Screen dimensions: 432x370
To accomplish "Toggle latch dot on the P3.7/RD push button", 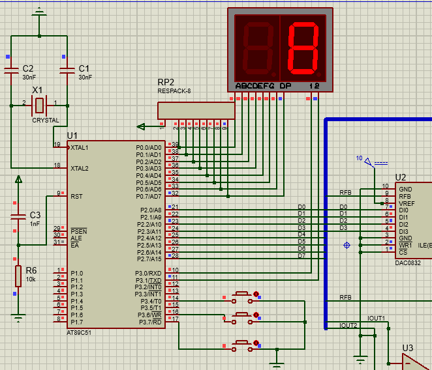I will pos(256,343).
